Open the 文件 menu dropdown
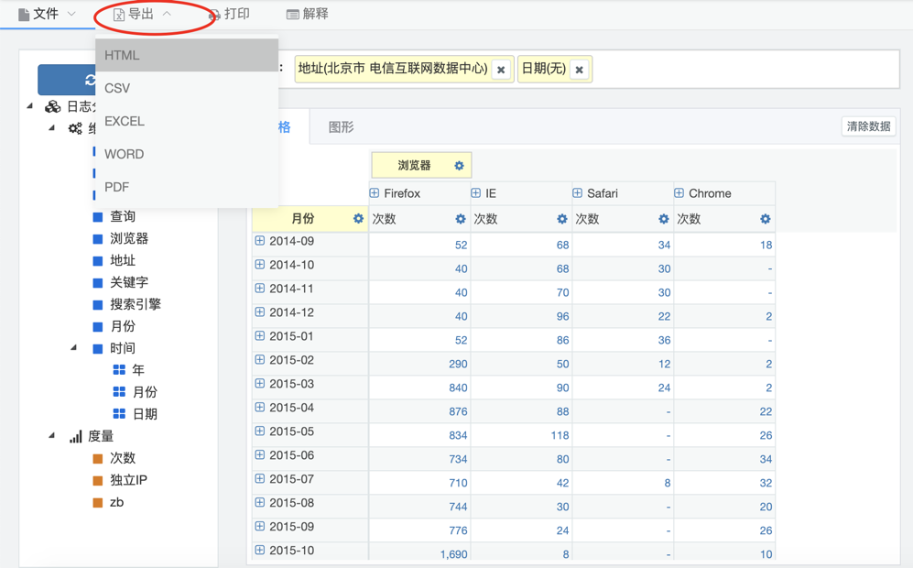Image resolution: width=913 pixels, height=568 pixels. (x=47, y=14)
